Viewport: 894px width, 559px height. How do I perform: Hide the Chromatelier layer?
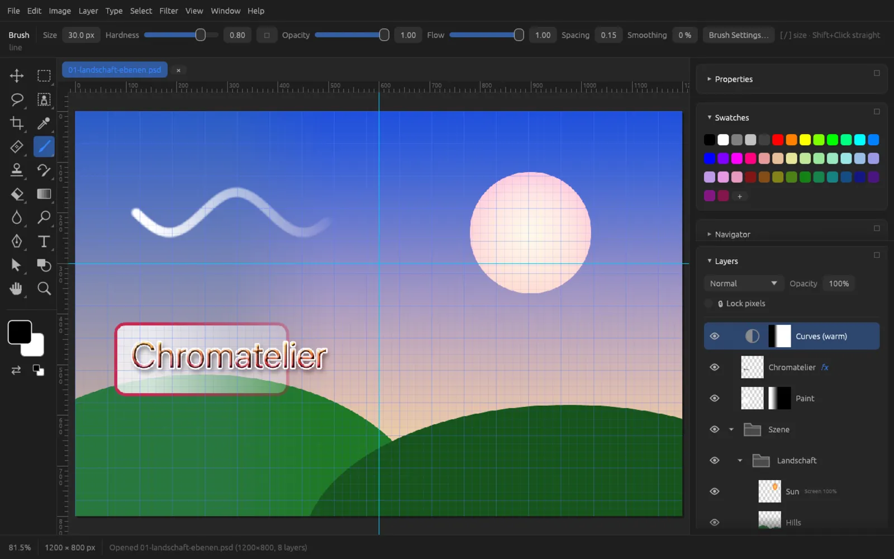click(715, 367)
